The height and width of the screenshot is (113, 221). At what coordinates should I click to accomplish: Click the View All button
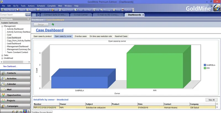(211, 100)
